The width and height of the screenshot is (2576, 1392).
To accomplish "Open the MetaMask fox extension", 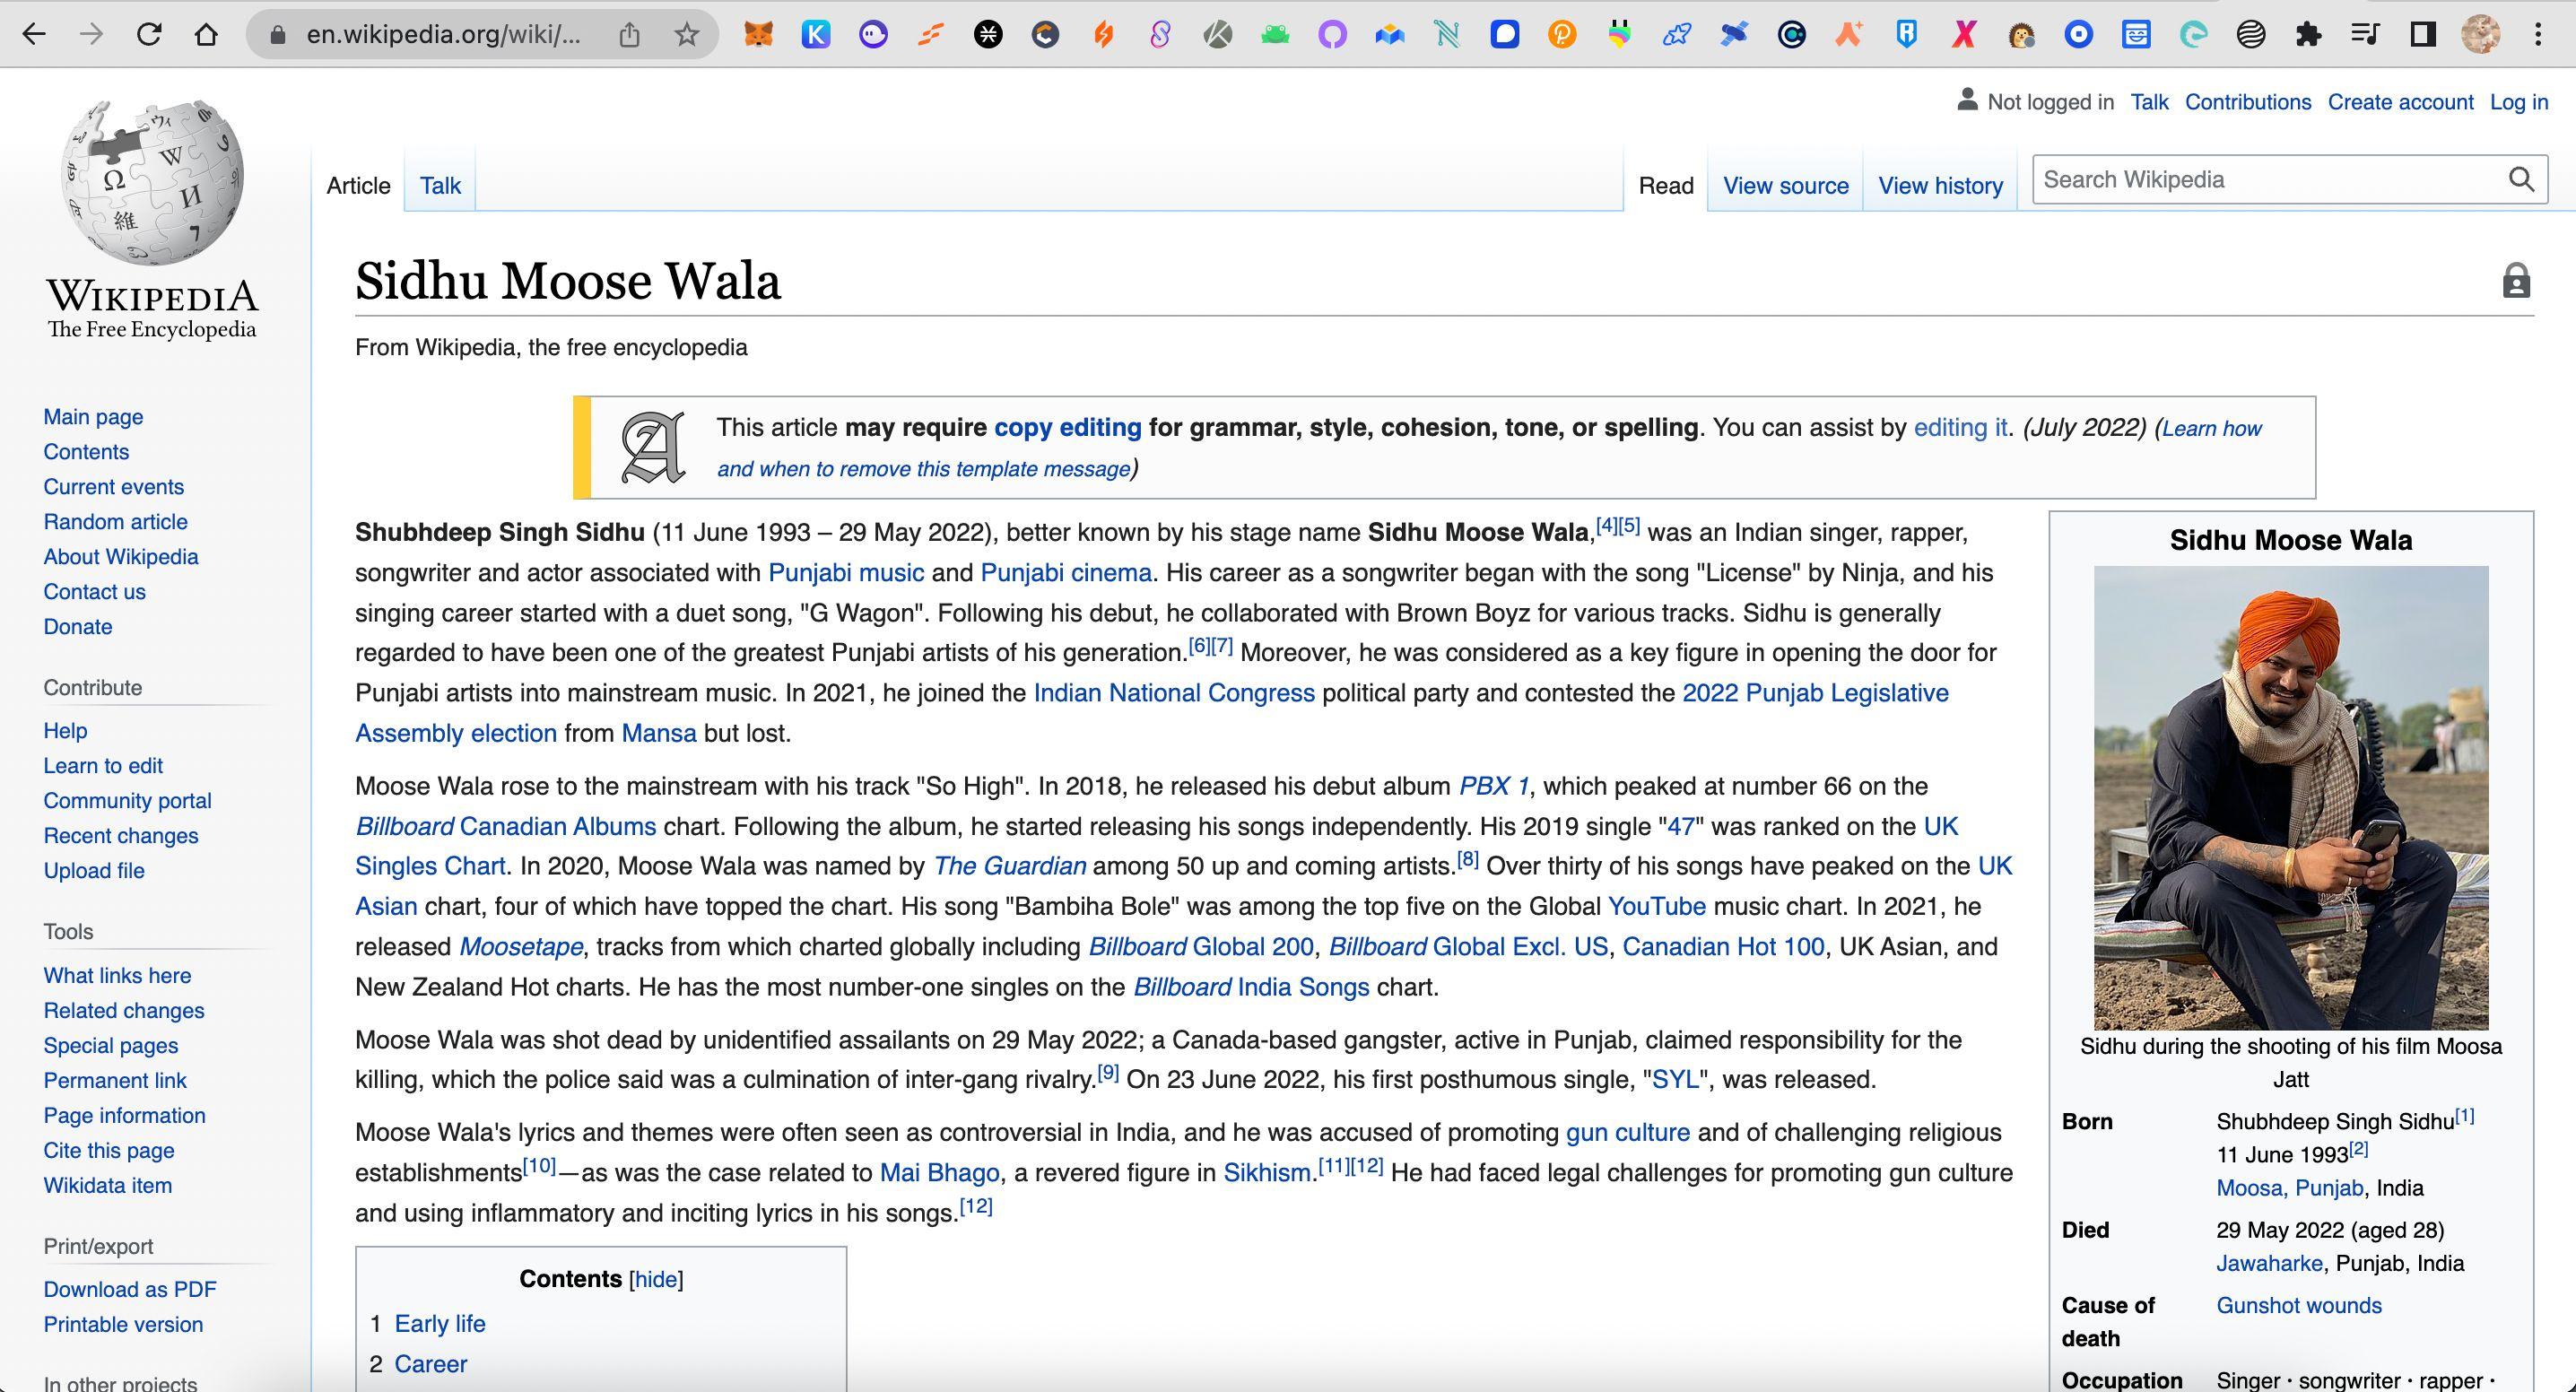I will pos(758,35).
